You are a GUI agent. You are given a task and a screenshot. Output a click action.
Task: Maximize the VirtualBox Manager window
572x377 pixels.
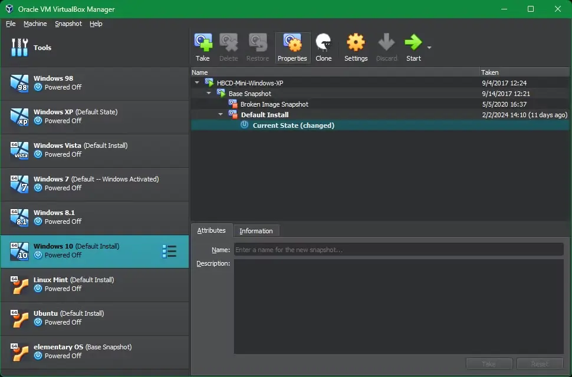click(531, 9)
